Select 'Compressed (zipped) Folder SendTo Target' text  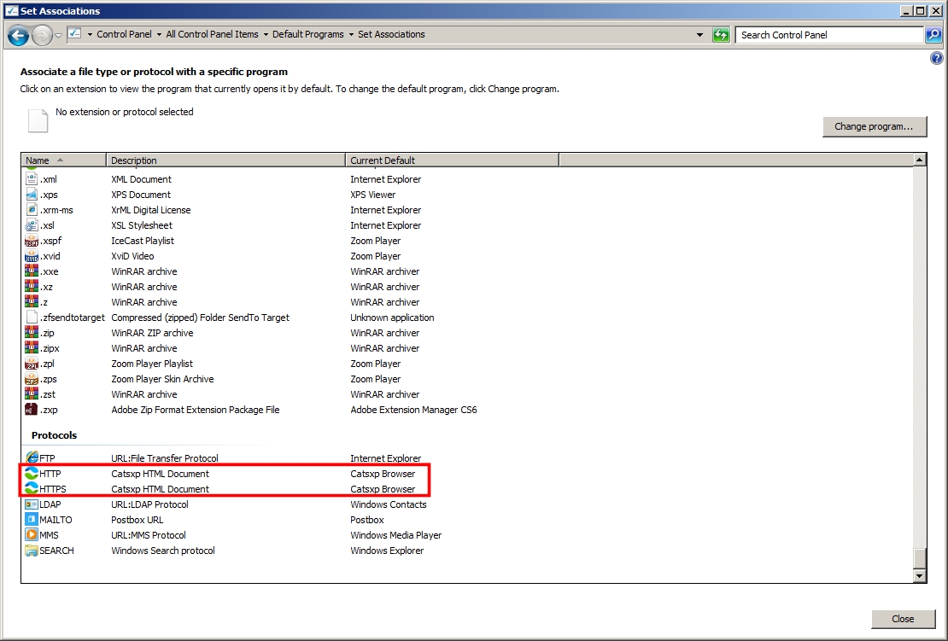tap(200, 318)
